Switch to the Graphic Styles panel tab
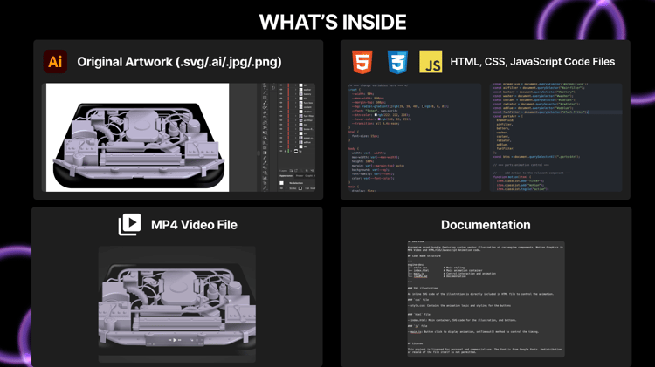 [x=308, y=176]
